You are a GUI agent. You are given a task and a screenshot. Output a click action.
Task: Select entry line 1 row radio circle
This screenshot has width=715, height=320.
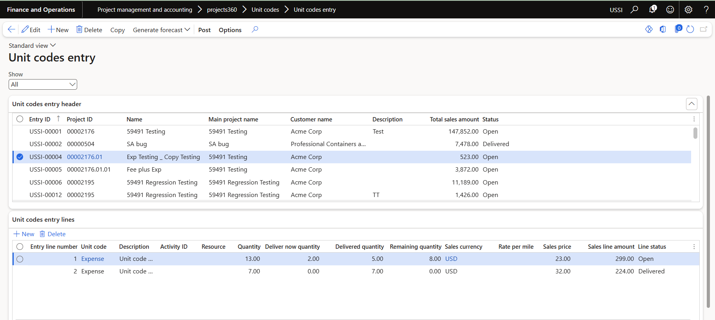[20, 259]
